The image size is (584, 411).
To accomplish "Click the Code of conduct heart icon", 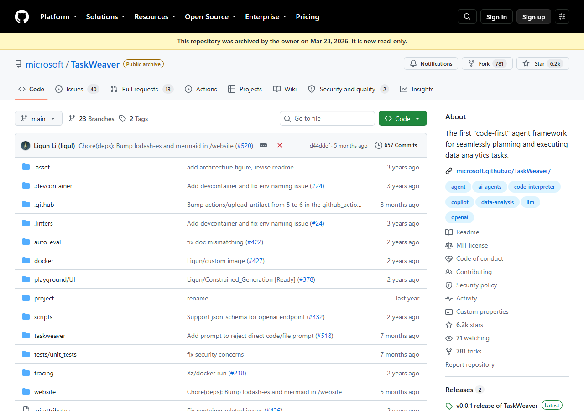I will [449, 258].
